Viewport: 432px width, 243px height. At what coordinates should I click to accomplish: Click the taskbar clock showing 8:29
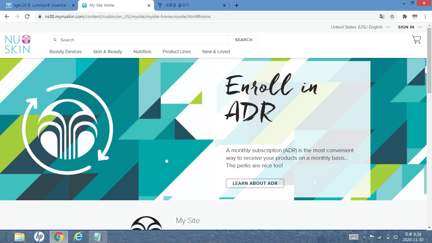pos(413,237)
